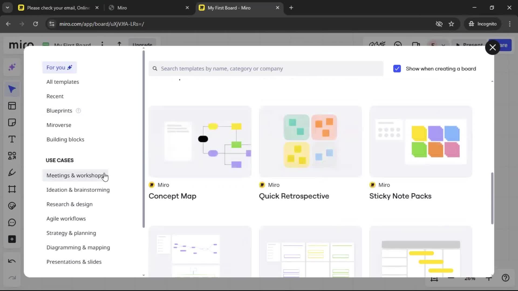Reload the page
Image resolution: width=518 pixels, height=291 pixels.
coord(35,24)
